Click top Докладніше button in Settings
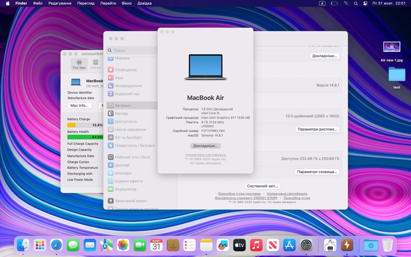This screenshot has width=411, height=257. [x=324, y=56]
